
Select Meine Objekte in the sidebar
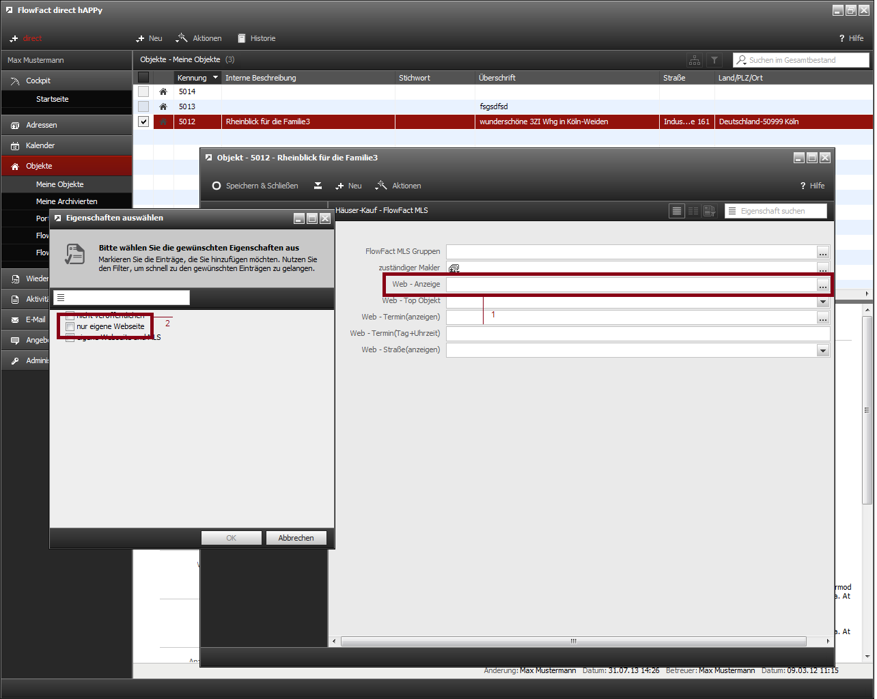point(66,184)
